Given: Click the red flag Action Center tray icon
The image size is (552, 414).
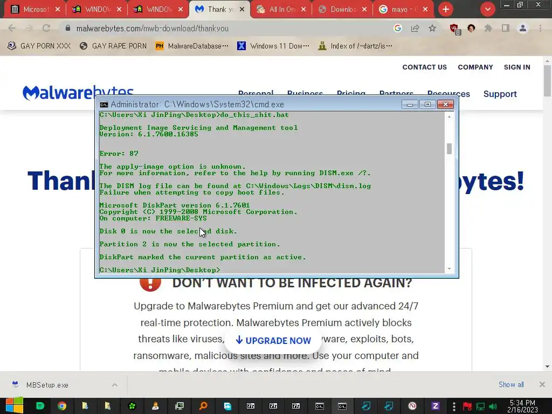Looking at the screenshot, I should coord(467,406).
